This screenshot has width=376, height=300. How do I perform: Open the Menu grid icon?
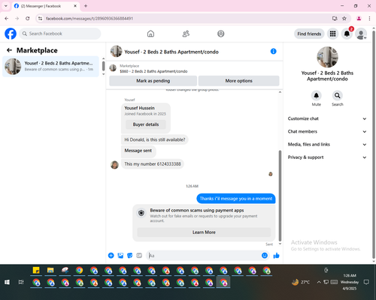click(332, 34)
